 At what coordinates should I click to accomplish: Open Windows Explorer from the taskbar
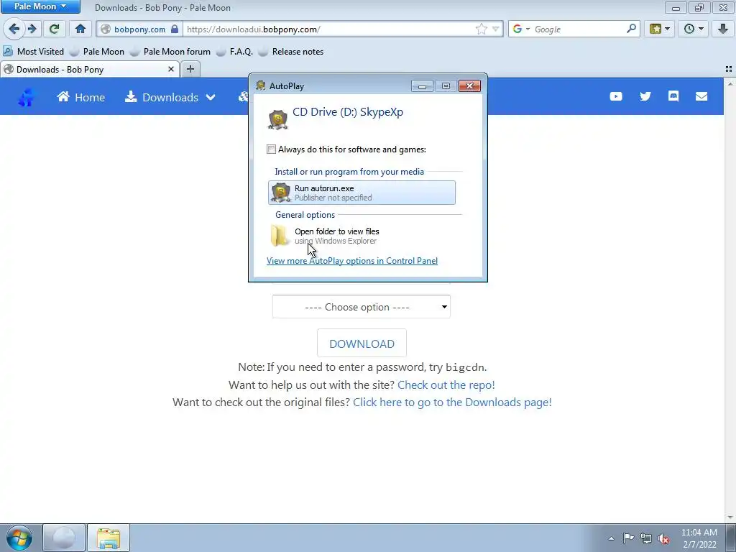[x=109, y=538]
